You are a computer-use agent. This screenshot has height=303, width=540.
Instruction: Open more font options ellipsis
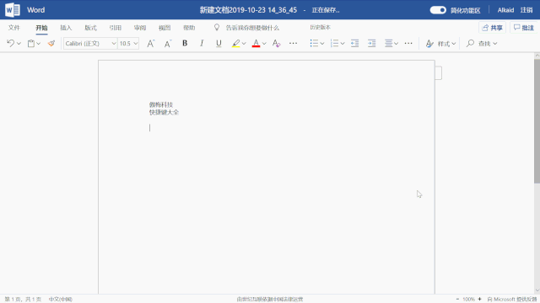pos(293,43)
